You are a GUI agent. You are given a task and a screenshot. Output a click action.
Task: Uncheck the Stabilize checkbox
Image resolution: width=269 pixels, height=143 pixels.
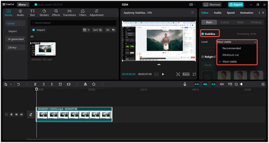coord(202,34)
